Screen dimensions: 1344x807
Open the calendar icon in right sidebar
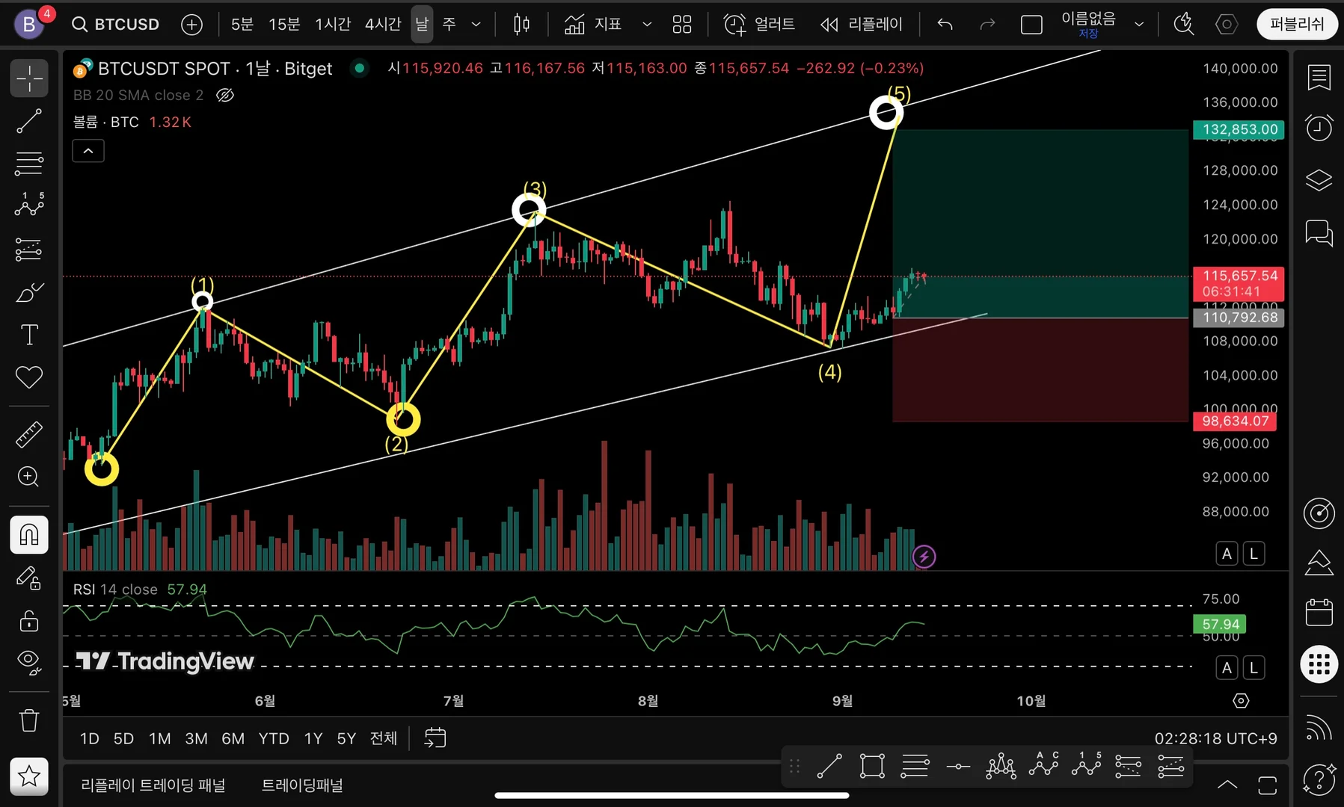tap(1319, 612)
